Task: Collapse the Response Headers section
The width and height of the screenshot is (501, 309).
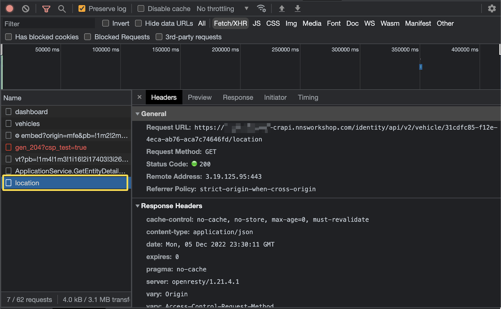Action: pos(137,206)
